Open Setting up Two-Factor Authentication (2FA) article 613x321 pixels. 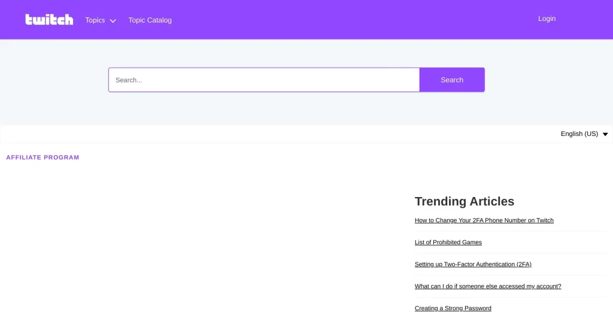pos(473,264)
